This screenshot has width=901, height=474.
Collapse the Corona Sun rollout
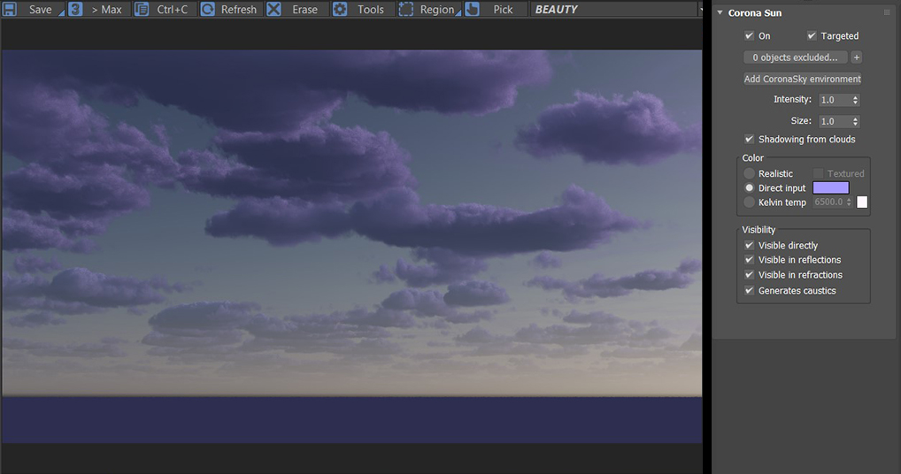point(720,13)
